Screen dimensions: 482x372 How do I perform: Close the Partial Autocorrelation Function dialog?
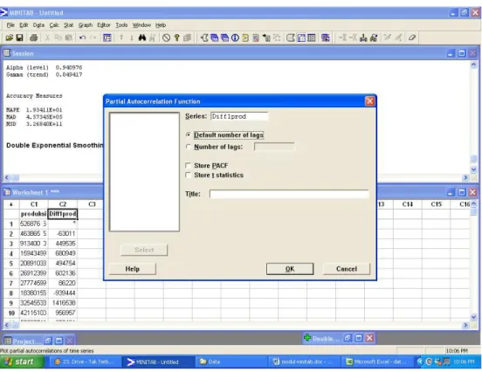pyautogui.click(x=370, y=101)
